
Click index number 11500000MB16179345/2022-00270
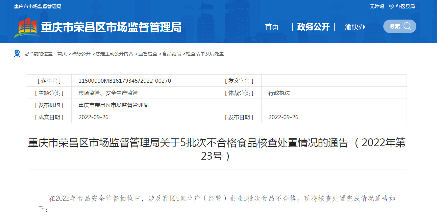(125, 81)
